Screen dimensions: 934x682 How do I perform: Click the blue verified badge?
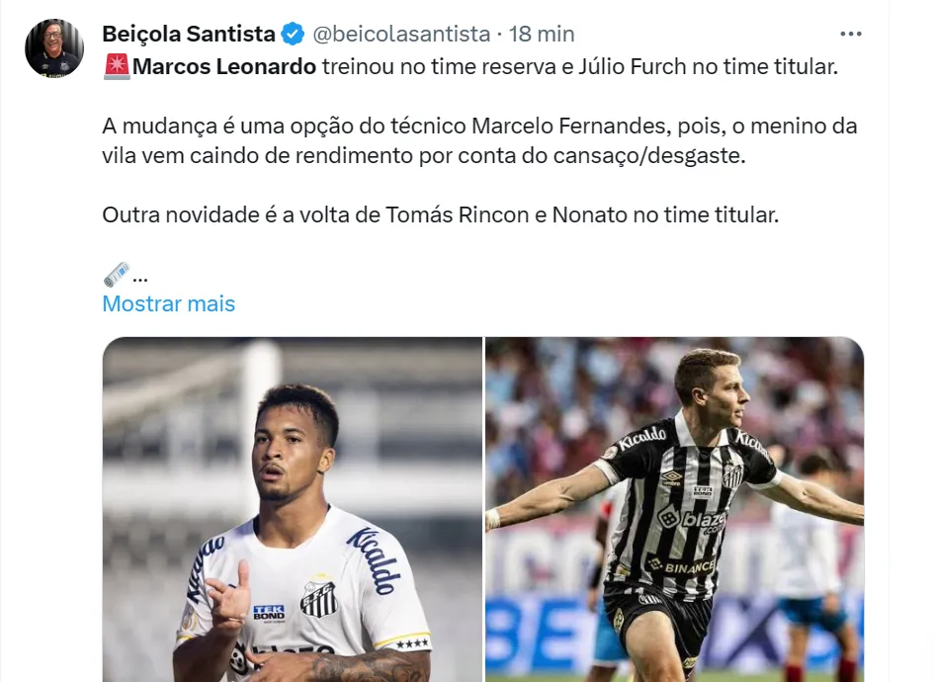(294, 34)
